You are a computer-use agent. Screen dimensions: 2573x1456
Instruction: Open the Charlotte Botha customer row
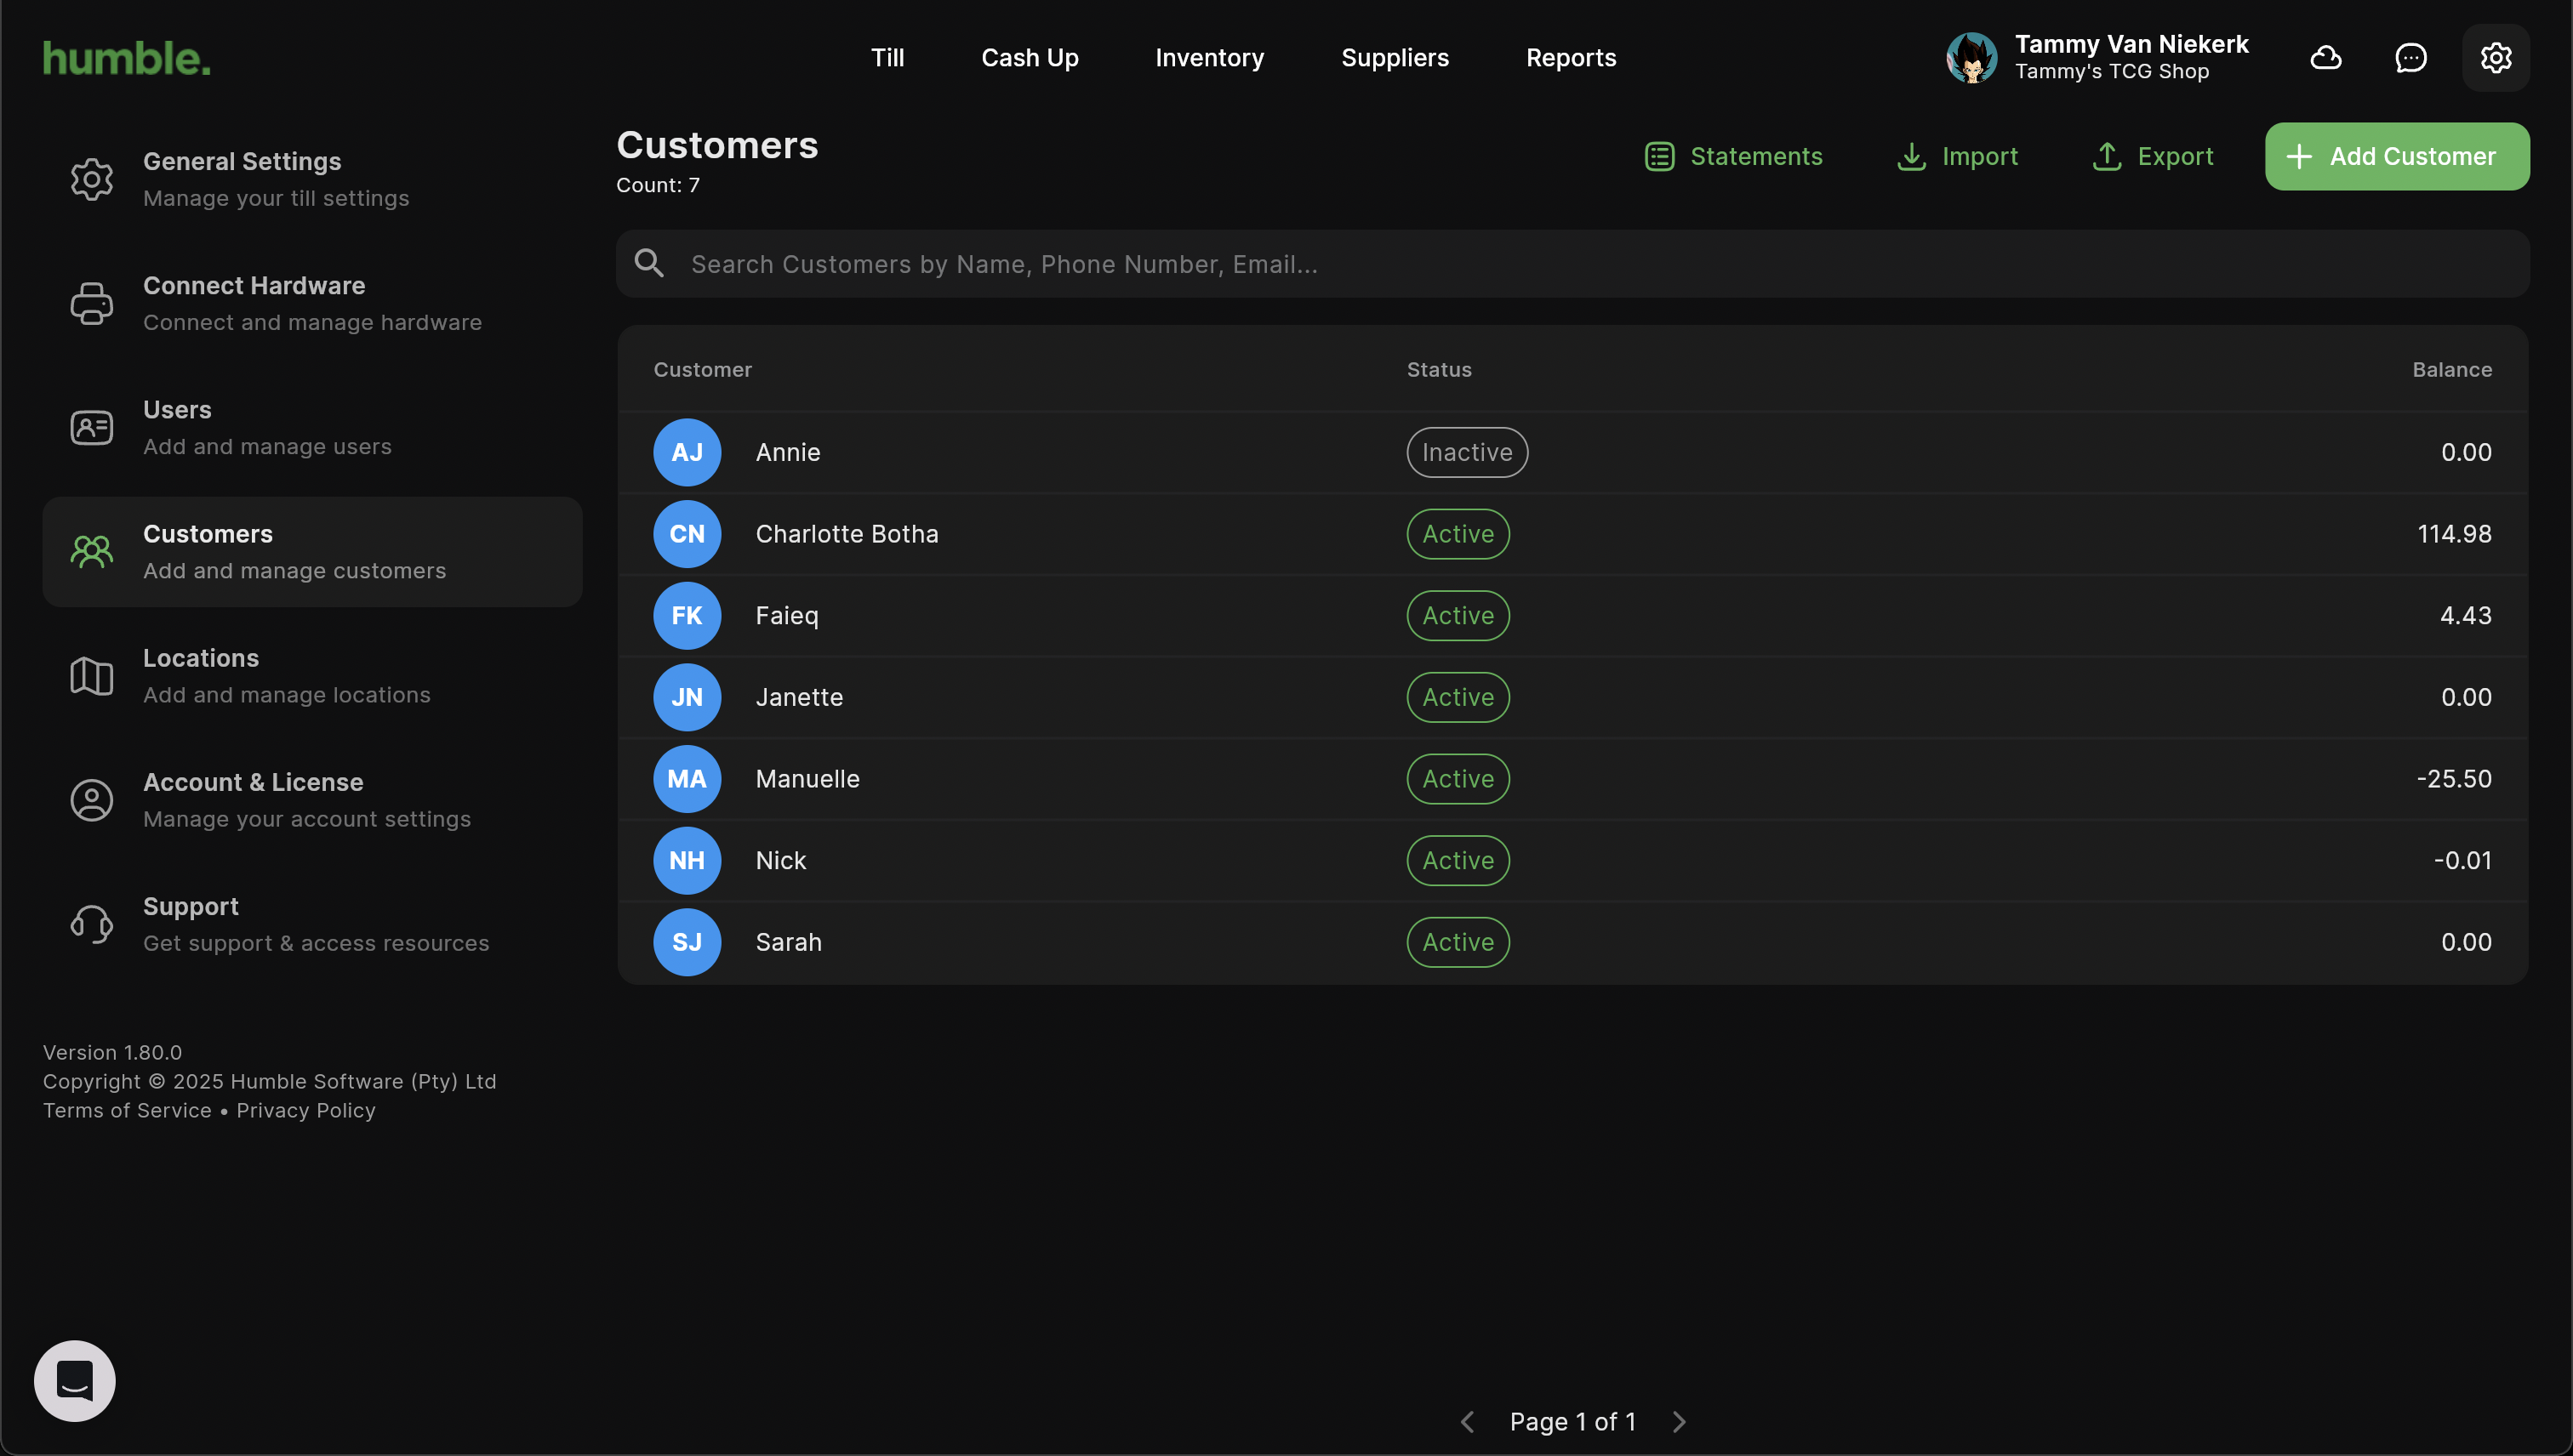(847, 534)
